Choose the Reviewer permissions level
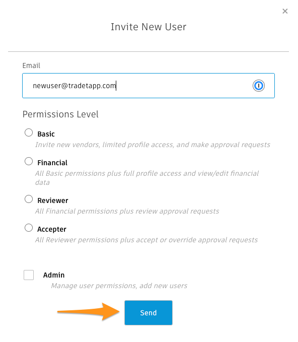 (29, 199)
